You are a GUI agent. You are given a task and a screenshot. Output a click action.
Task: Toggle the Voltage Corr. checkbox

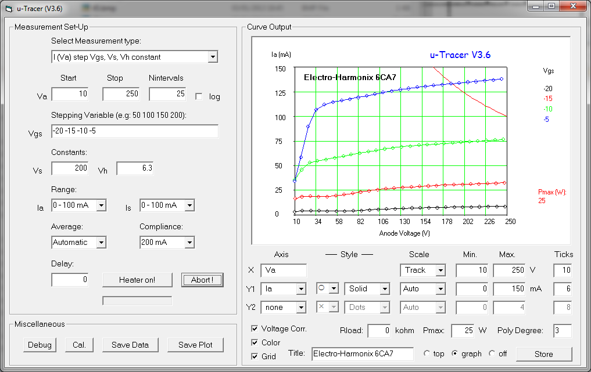click(255, 328)
